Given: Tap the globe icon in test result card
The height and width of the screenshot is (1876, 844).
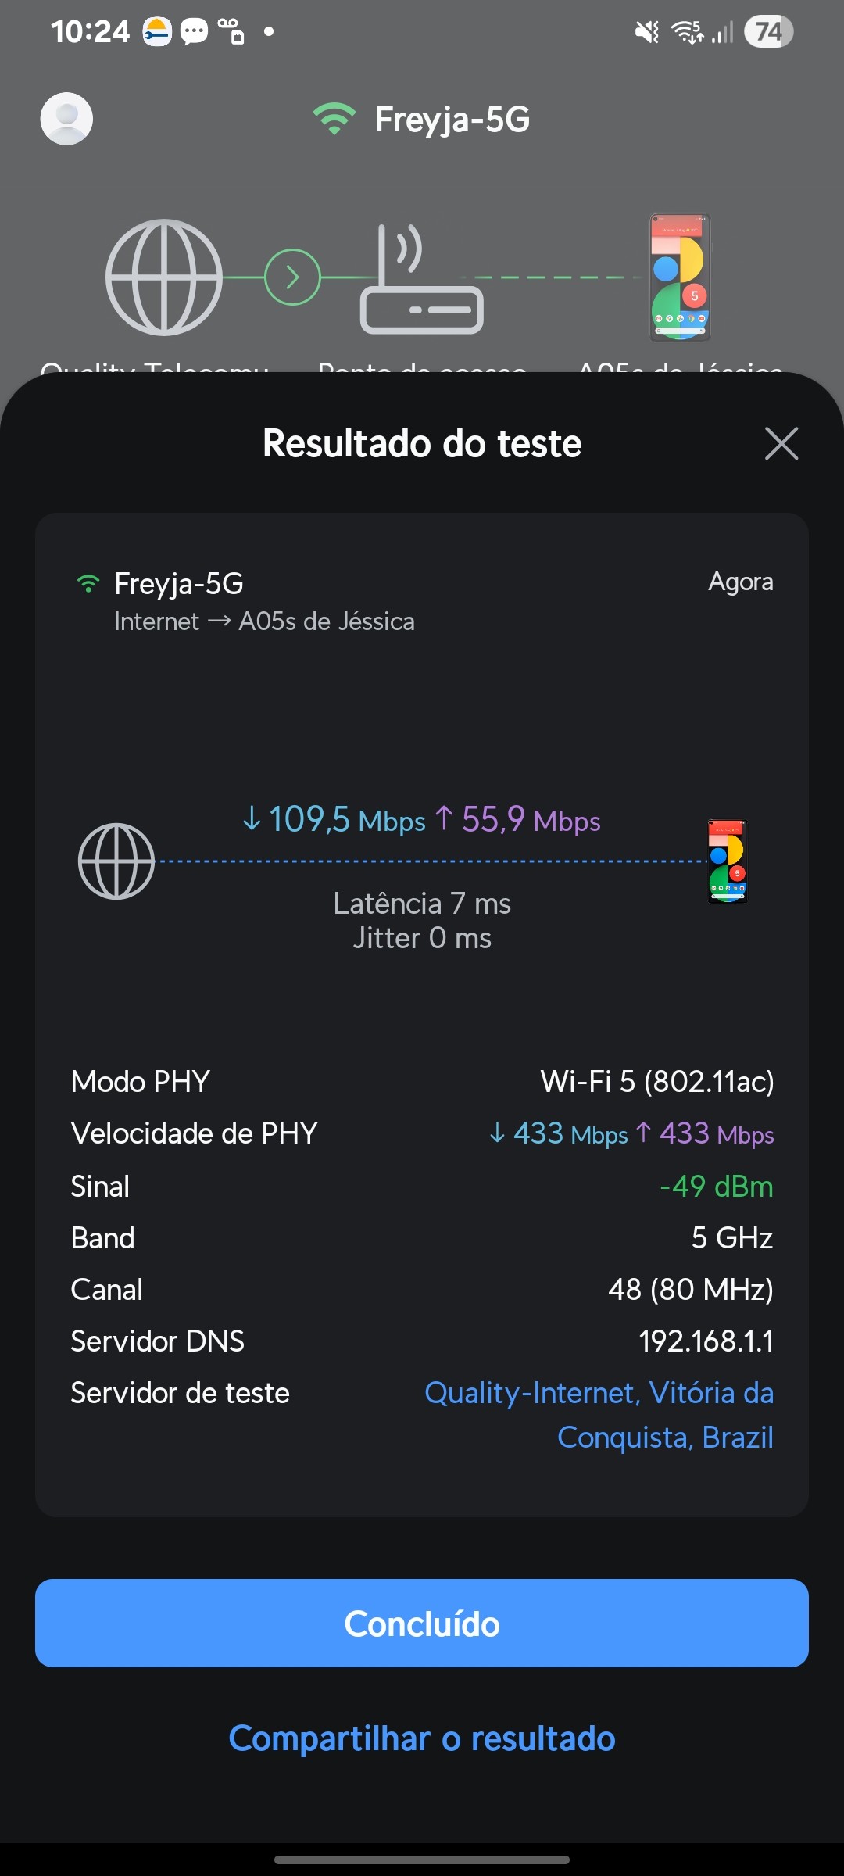Looking at the screenshot, I should click(x=116, y=861).
